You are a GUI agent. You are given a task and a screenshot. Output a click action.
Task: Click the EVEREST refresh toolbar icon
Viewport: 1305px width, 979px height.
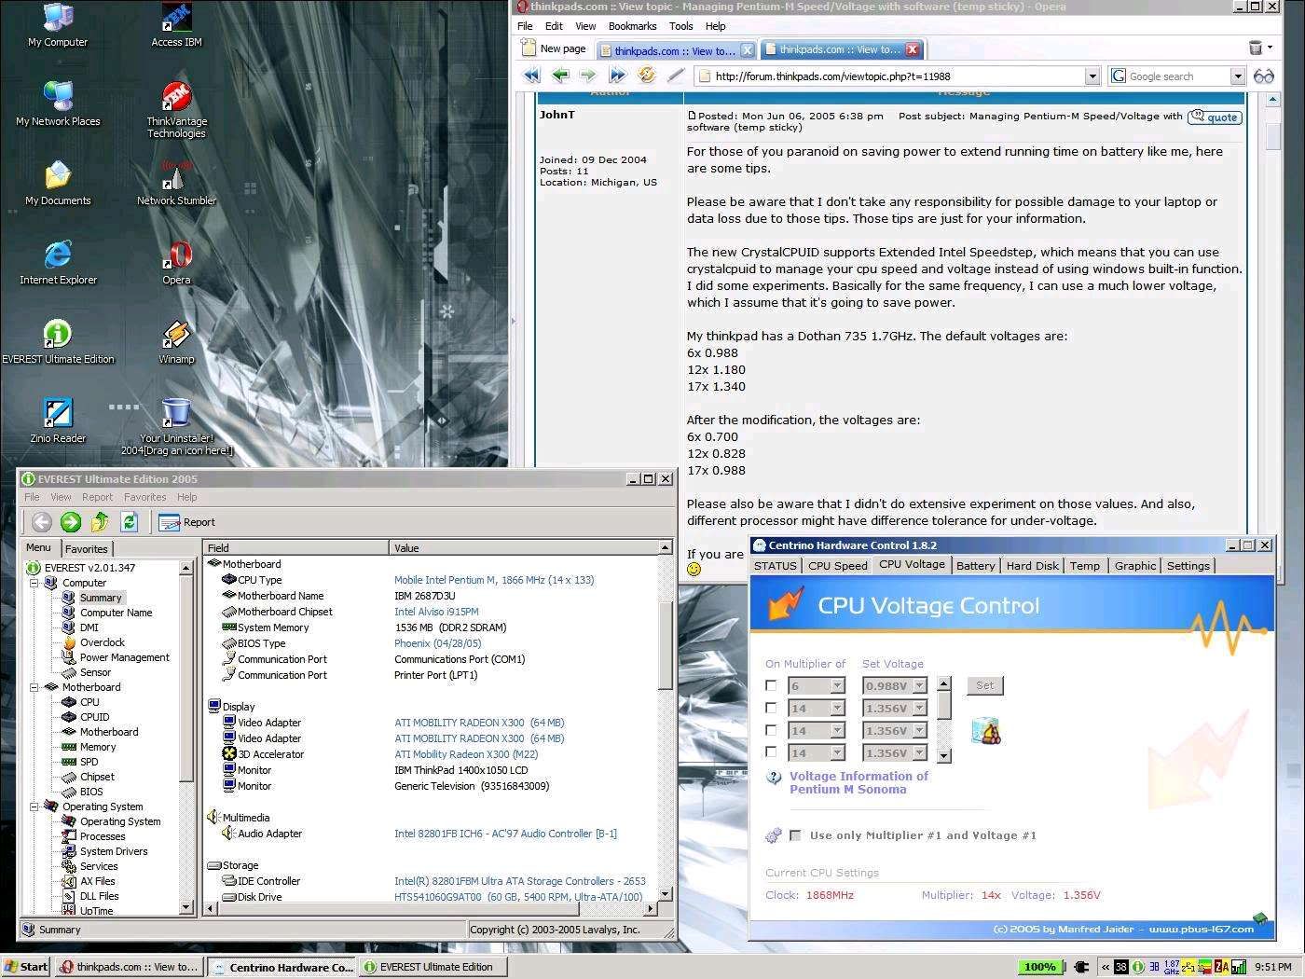[130, 522]
